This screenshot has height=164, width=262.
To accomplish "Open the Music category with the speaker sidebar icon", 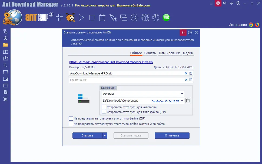I will [5, 65].
